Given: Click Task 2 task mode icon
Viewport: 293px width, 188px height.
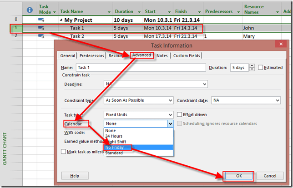Looking at the screenshot, I should coord(41,36).
